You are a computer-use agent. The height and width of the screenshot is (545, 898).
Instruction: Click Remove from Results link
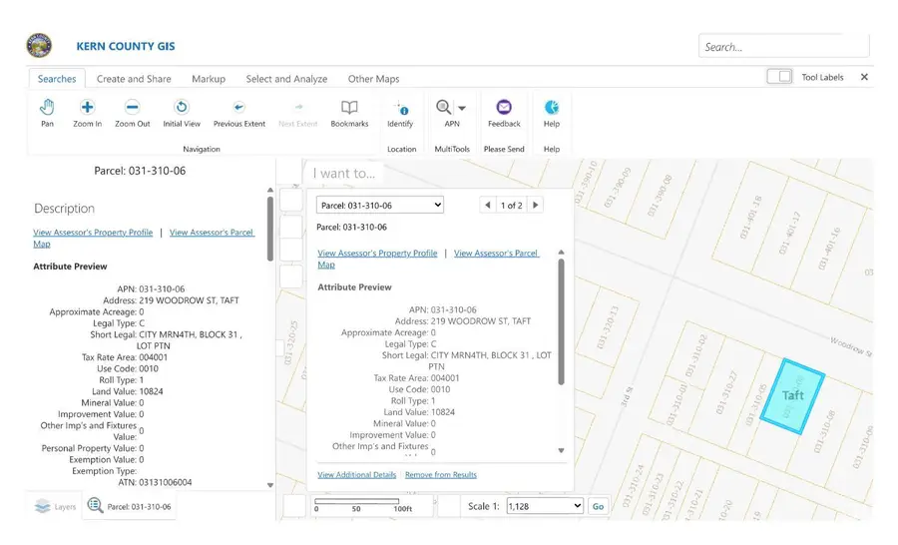tap(440, 475)
